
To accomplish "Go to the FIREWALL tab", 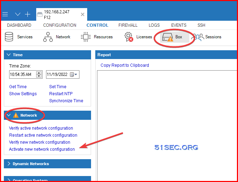I will coord(128,25).
